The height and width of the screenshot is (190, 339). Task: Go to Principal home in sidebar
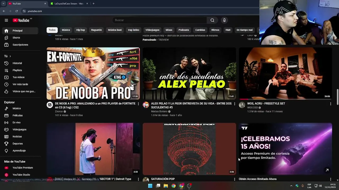pyautogui.click(x=21, y=31)
